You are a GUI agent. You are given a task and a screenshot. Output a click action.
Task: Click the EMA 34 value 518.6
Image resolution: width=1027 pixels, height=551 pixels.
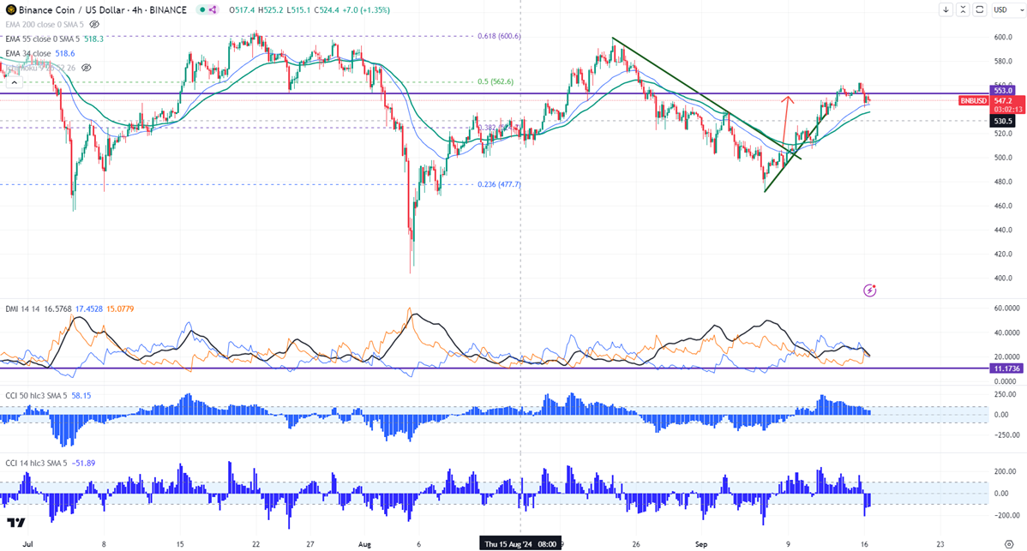[x=65, y=54]
